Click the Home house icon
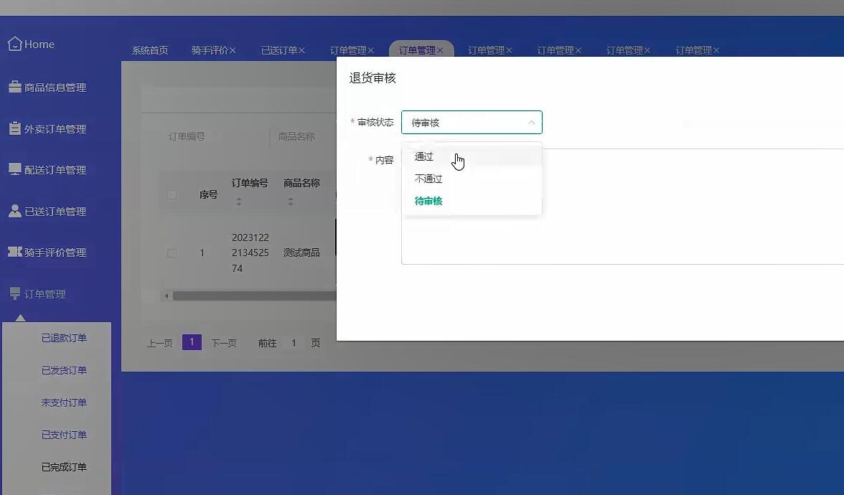The width and height of the screenshot is (844, 495). (x=14, y=44)
